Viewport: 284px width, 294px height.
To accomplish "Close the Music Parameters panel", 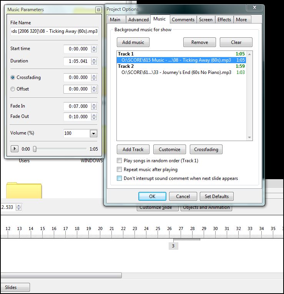I will pyautogui.click(x=98, y=10).
